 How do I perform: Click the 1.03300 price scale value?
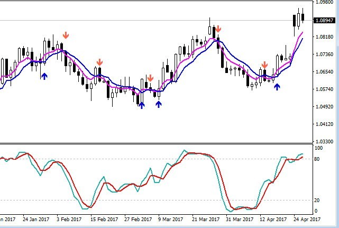coord(324,141)
